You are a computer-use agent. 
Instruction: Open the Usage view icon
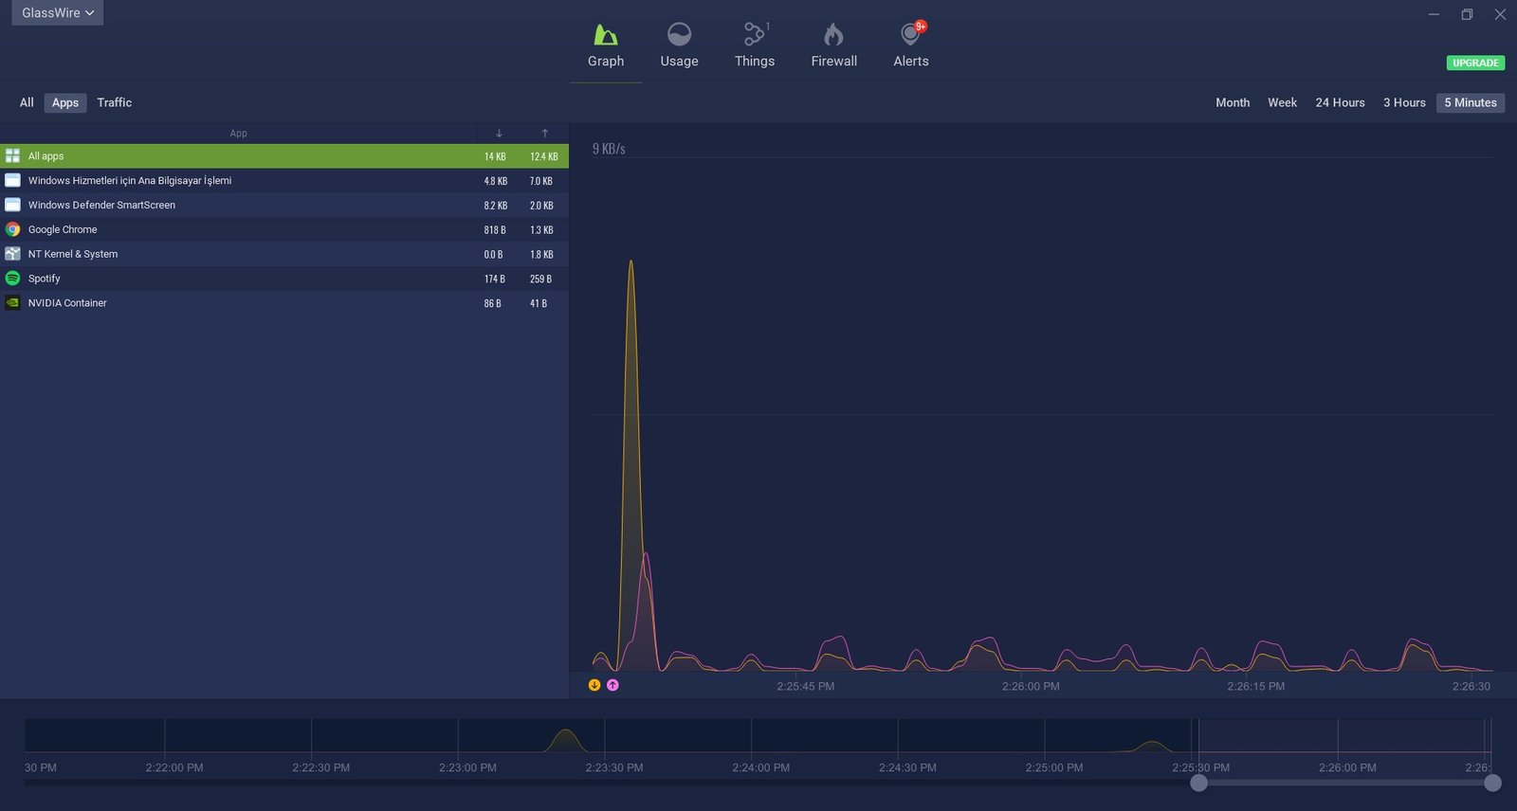tap(679, 36)
